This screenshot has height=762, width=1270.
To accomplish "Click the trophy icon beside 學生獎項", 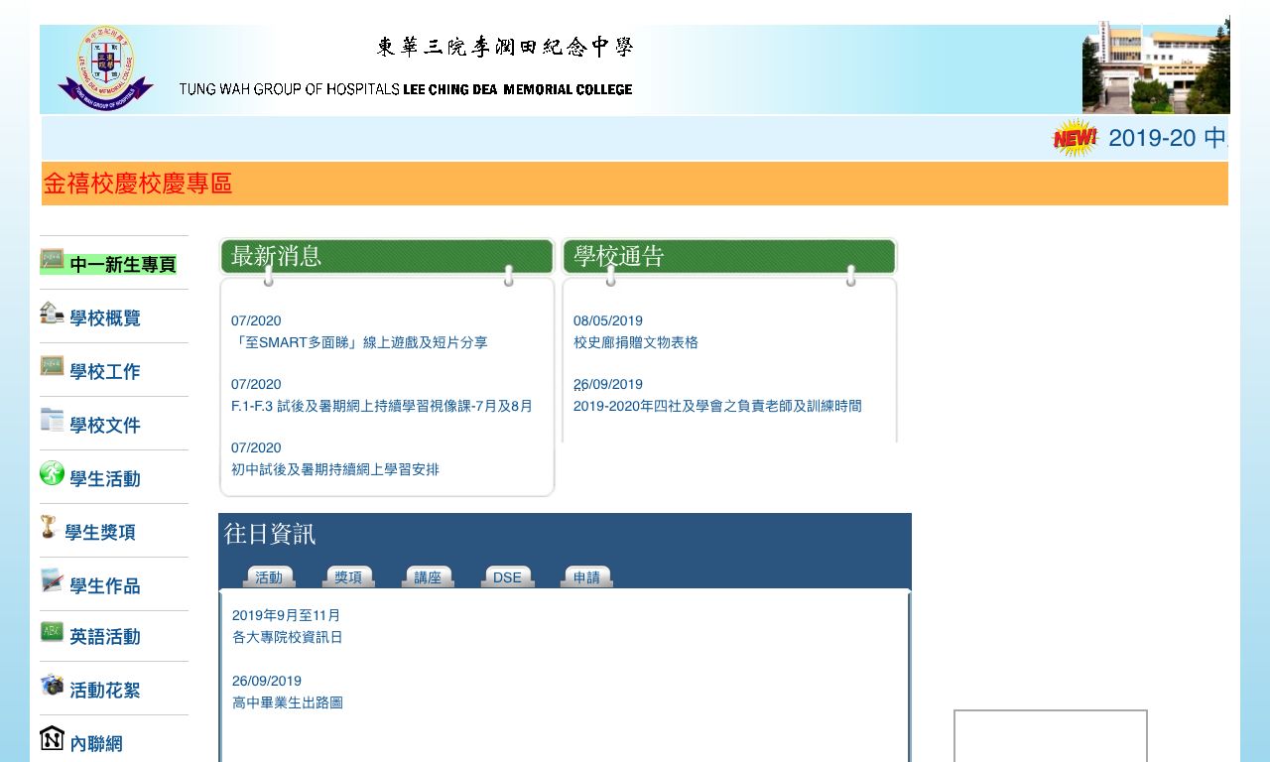I will point(48,527).
